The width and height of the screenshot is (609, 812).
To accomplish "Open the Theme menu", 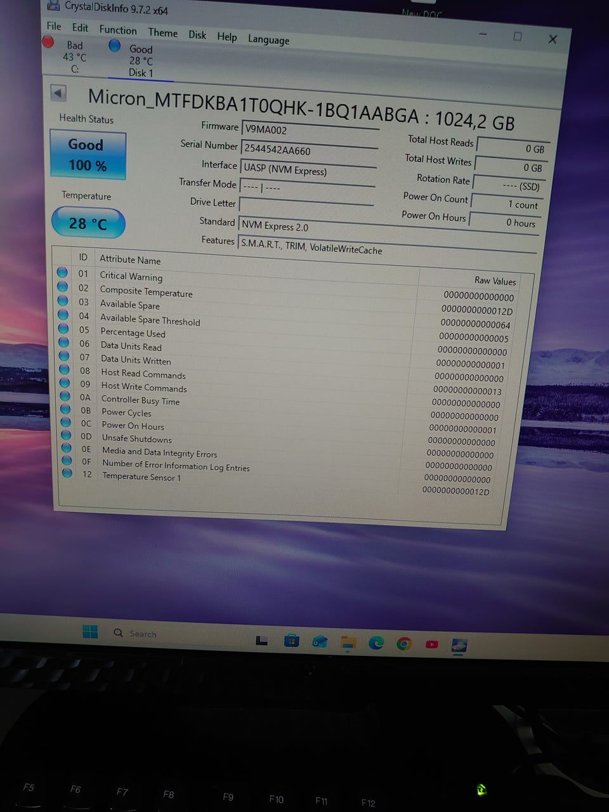I will pyautogui.click(x=163, y=32).
